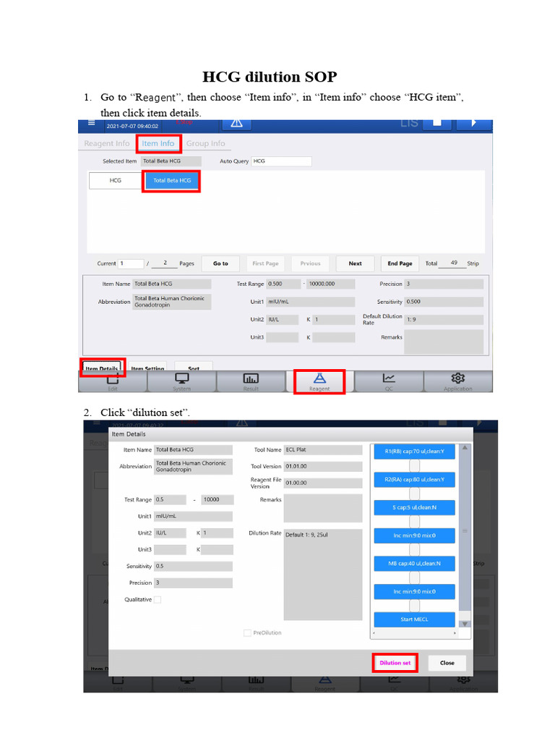Click the Prvious page button
This screenshot has width=555, height=741.
point(310,263)
